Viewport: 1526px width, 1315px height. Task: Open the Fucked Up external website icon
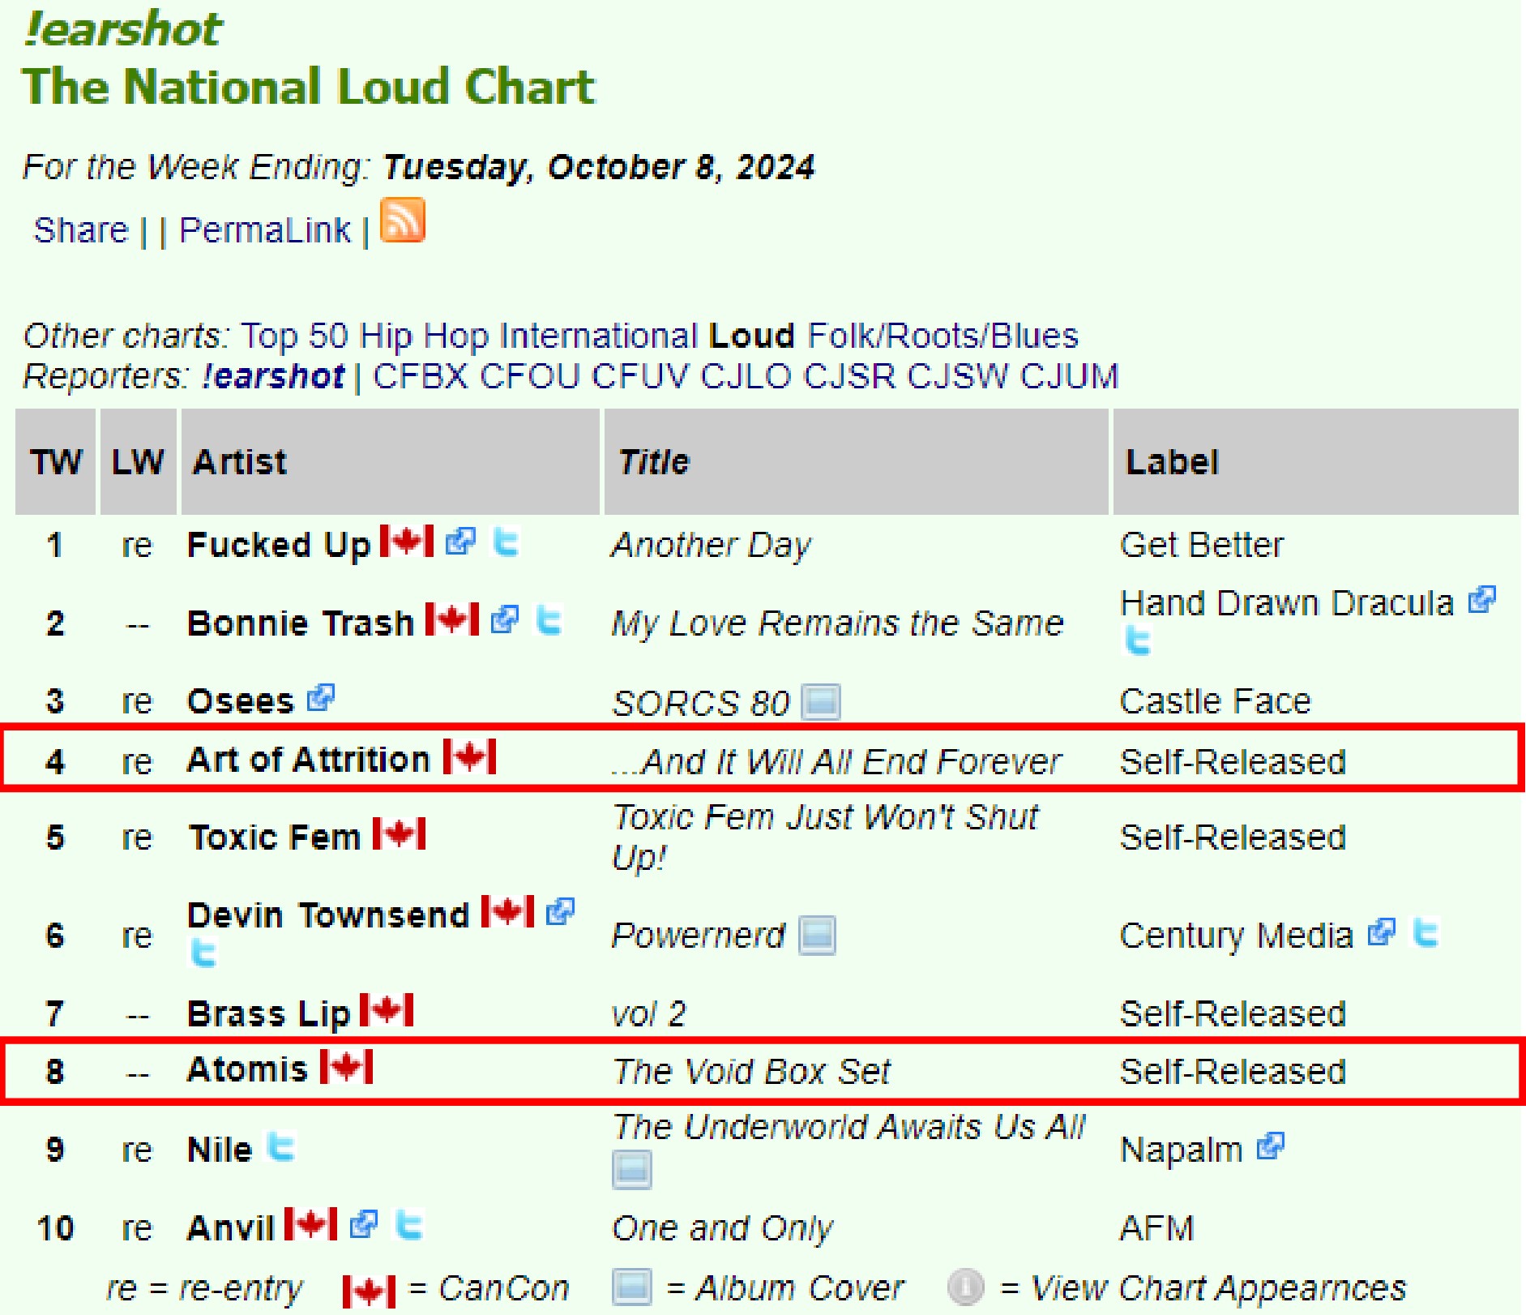[x=460, y=541]
